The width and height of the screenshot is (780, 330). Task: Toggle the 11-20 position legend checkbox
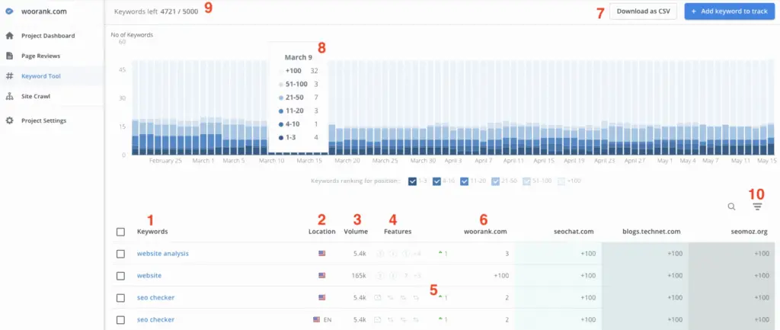click(x=465, y=181)
